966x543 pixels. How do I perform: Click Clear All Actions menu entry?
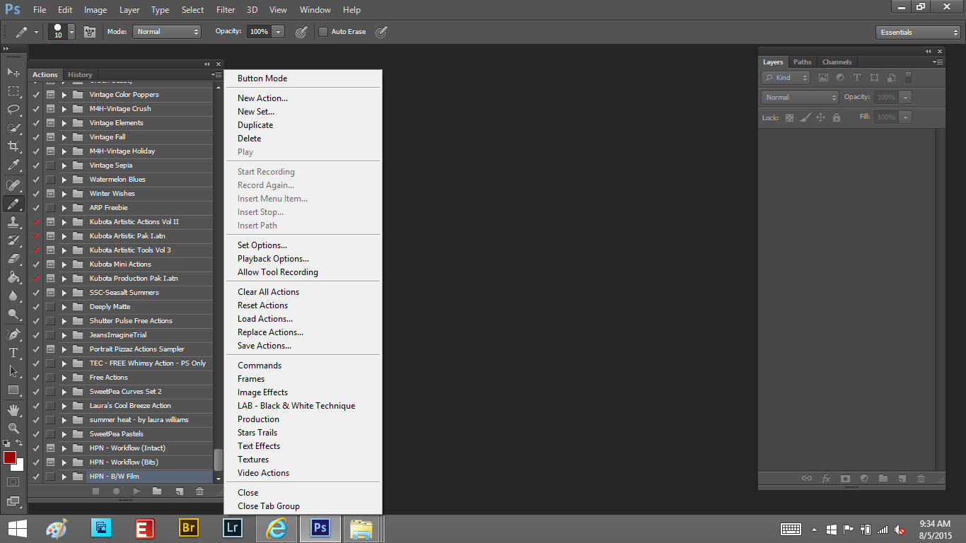pos(268,292)
